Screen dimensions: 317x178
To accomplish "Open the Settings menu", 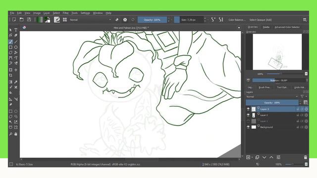I will 85,13.
